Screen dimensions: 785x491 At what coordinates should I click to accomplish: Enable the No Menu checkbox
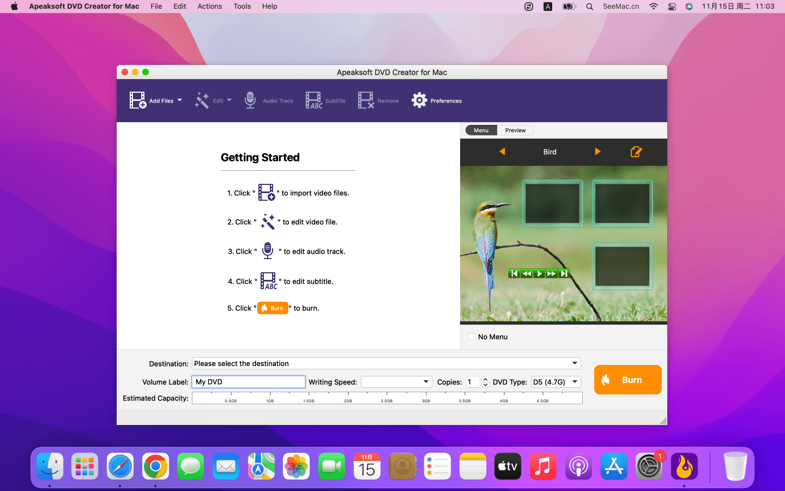pos(472,337)
